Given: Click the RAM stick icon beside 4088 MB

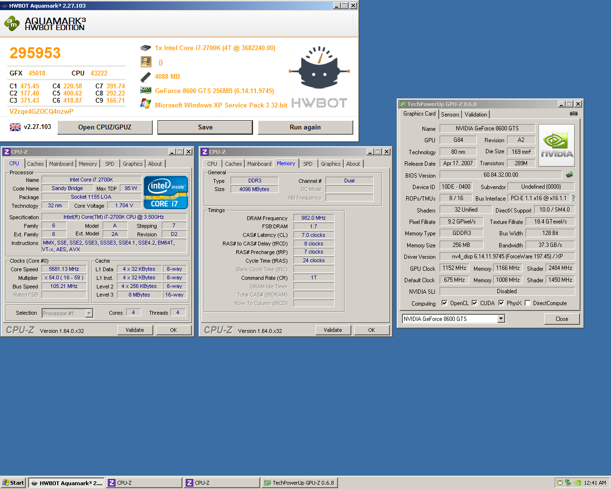Looking at the screenshot, I should pyautogui.click(x=146, y=76).
